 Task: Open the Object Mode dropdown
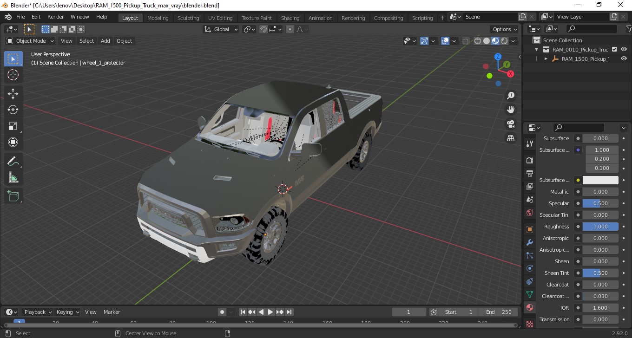point(30,41)
